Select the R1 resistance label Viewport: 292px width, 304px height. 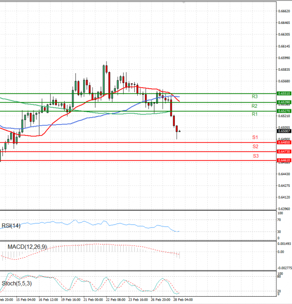pos(255,114)
